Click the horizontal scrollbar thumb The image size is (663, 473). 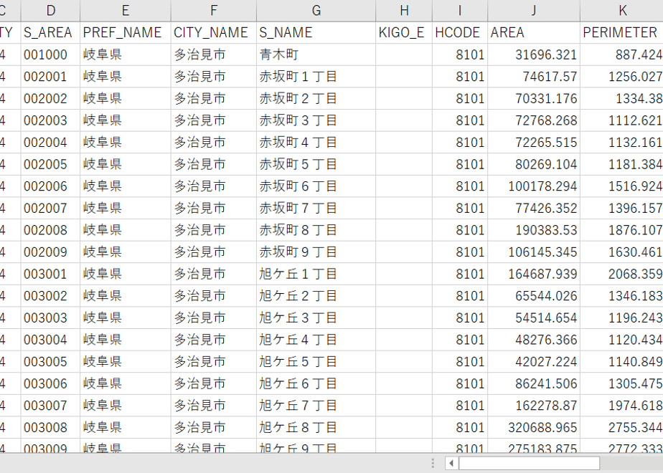tap(529, 463)
